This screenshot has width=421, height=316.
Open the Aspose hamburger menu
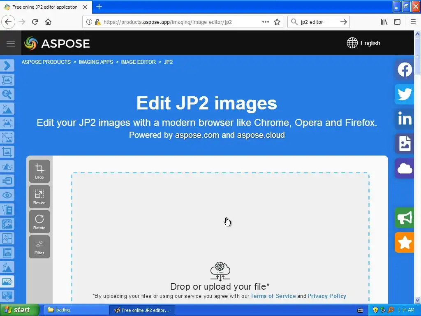coord(10,43)
